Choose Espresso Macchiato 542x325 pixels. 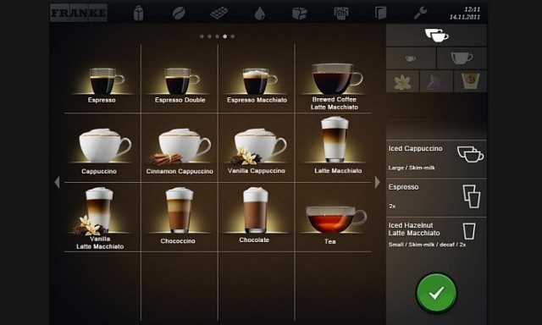pyautogui.click(x=257, y=85)
